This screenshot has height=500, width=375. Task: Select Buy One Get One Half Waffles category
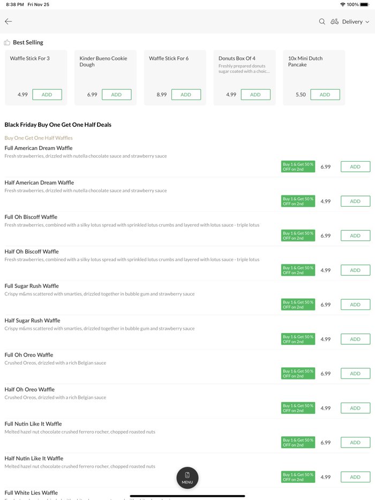(39, 138)
